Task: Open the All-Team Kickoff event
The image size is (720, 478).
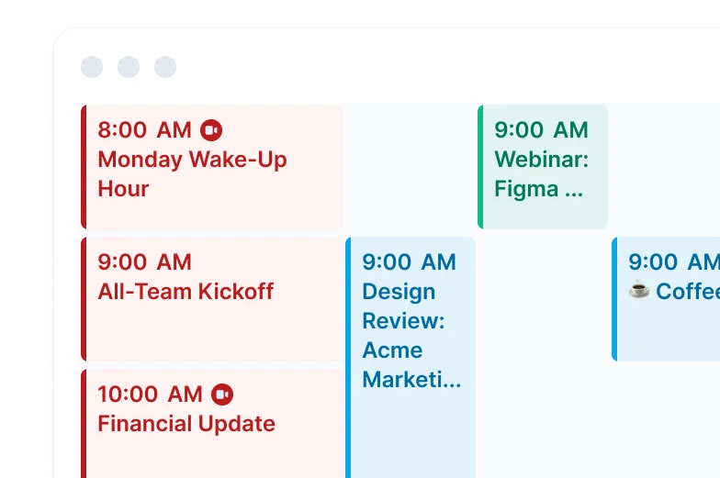Action: pos(211,299)
